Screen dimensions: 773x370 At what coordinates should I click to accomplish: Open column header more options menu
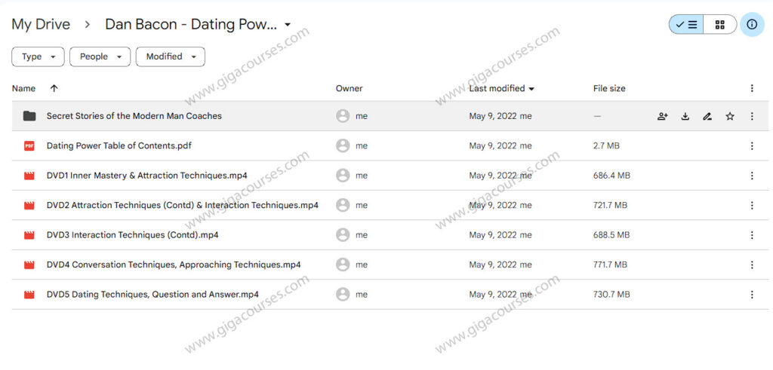click(752, 88)
